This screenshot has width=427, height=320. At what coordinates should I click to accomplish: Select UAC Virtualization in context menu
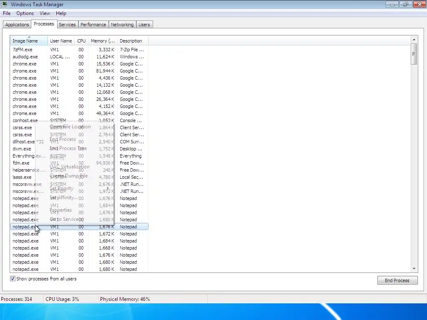70,167
